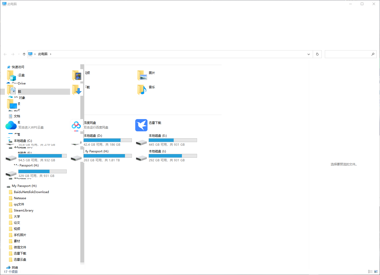Click "445 GB 可用, 共 931 GB" text
The image size is (380, 275).
click(x=167, y=145)
